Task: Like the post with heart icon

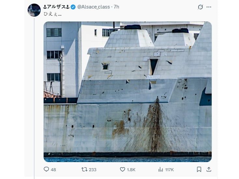Action: [x=122, y=169]
